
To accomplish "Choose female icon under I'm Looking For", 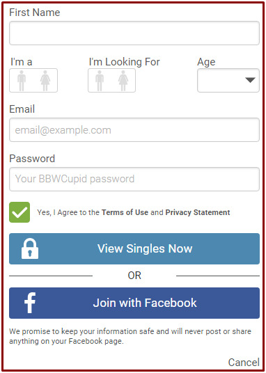I will tap(123, 81).
